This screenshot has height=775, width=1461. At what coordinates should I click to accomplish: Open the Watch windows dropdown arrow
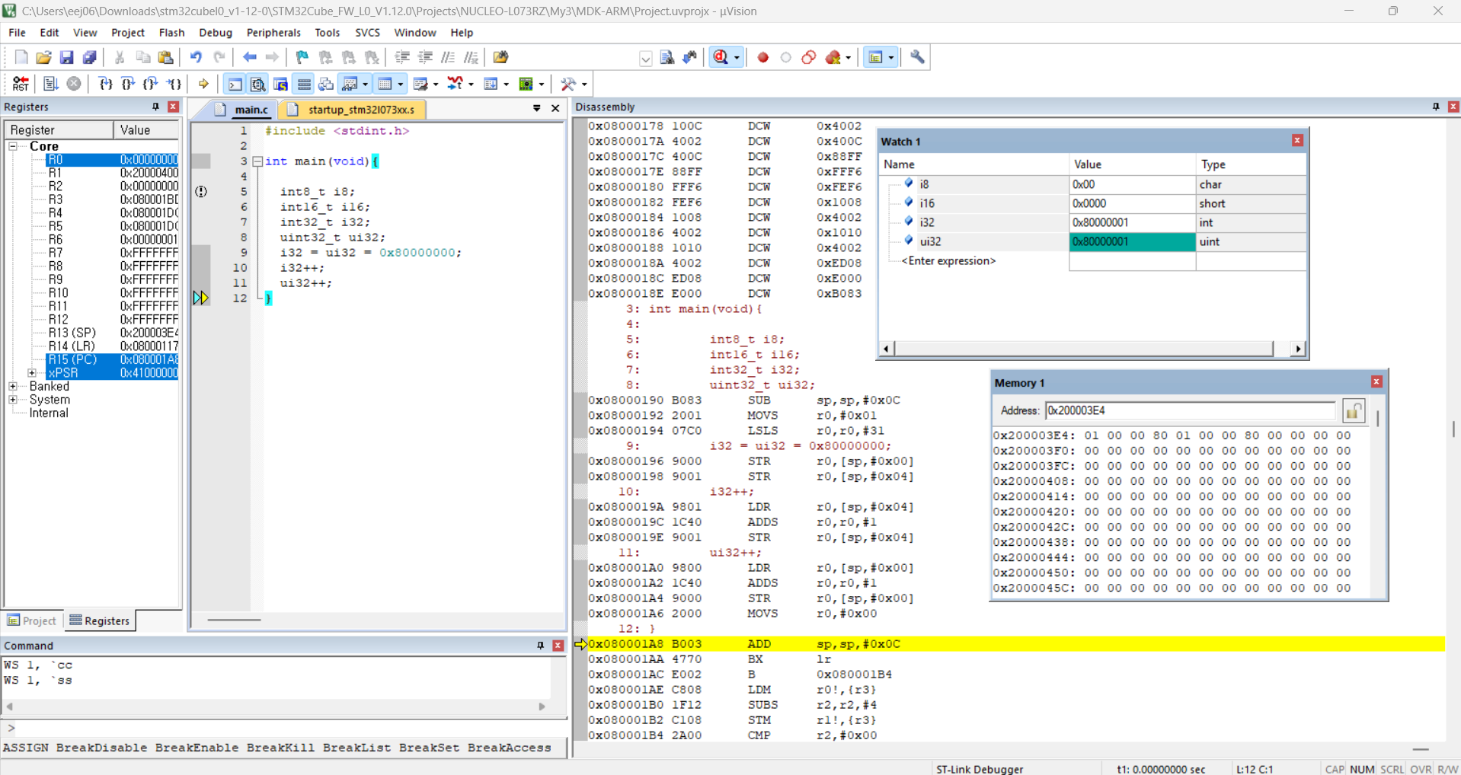pyautogui.click(x=366, y=84)
